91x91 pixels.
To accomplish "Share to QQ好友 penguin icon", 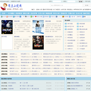I will [x=26, y=17].
